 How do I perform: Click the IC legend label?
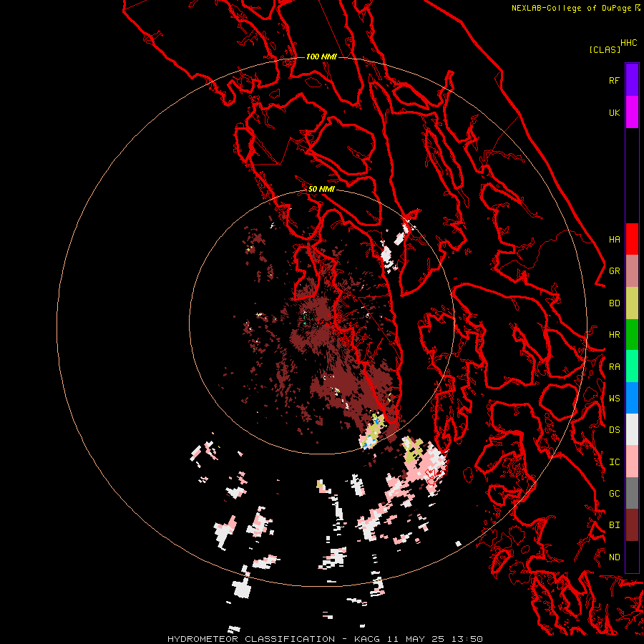(614, 462)
